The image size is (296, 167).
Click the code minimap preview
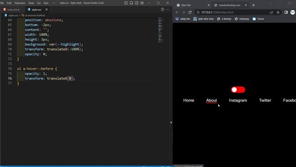[x=161, y=30]
